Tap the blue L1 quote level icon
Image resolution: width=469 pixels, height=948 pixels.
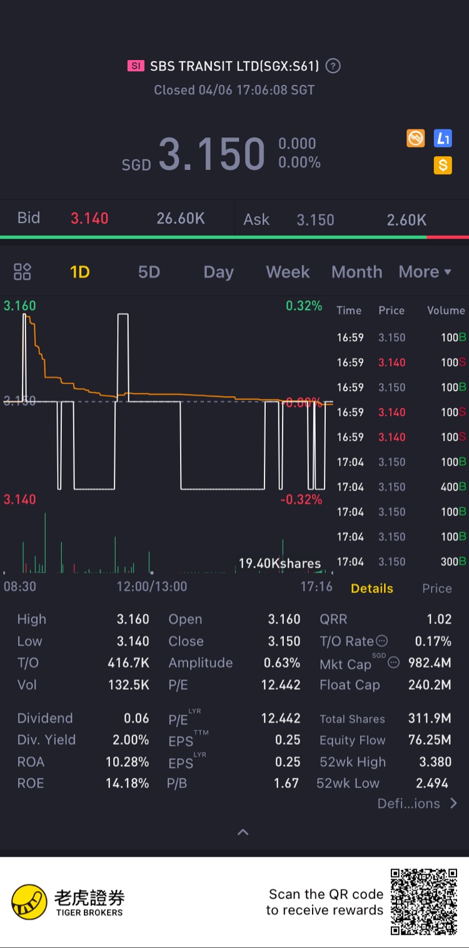443,138
